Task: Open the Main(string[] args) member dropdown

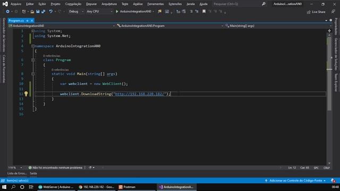Action: 278,26
